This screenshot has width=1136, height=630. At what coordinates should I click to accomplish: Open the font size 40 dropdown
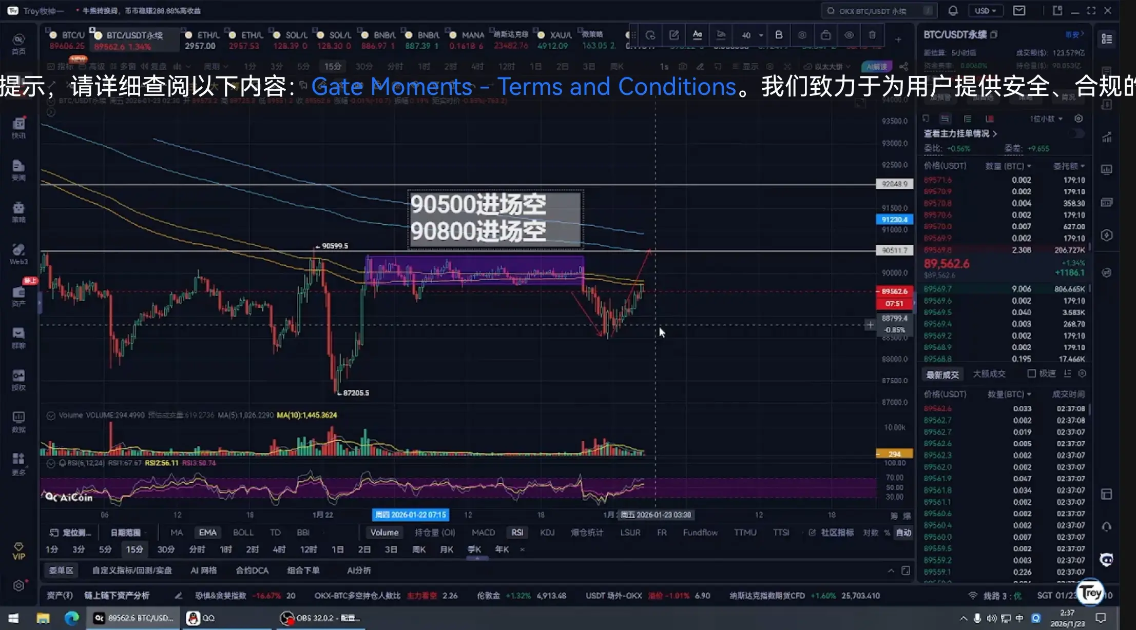coord(752,35)
